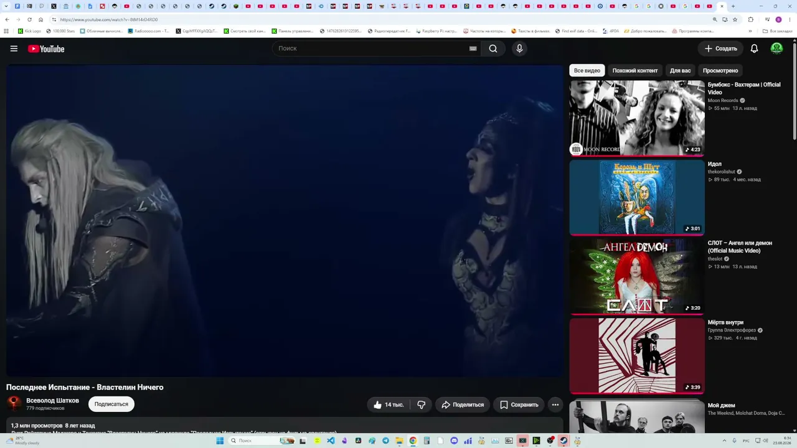The image size is (797, 448).
Task: Select the Для вас filter chip
Action: 681,70
